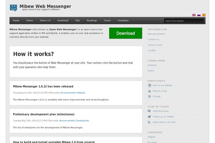Open the Subscribe to our RSS link
Viewport: 215px width, 143px height.
point(164,122)
